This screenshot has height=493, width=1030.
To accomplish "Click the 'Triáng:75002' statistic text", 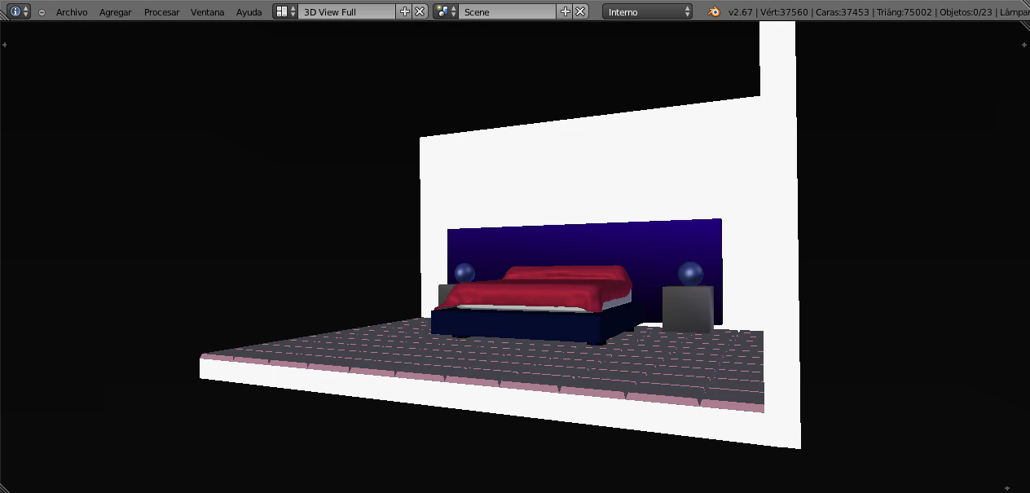I will [905, 12].
